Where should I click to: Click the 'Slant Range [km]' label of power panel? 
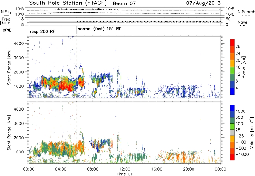(9, 67)
